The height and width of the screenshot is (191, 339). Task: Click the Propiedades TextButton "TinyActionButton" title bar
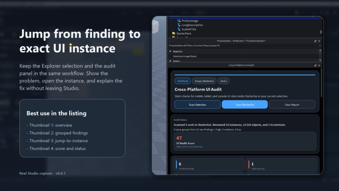pyautogui.click(x=241, y=41)
